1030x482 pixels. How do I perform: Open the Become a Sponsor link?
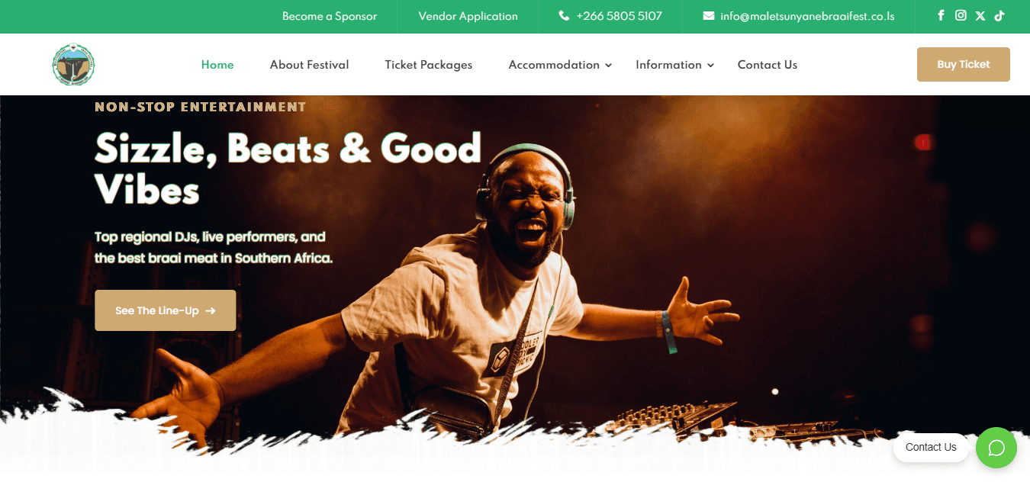click(330, 16)
